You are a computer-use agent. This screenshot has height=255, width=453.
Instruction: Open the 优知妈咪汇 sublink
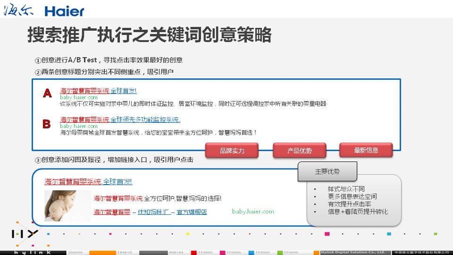[154, 212]
